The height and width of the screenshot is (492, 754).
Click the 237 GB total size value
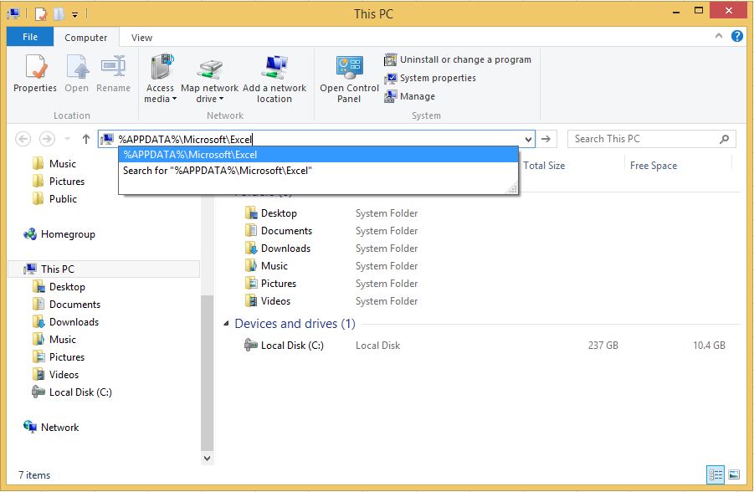click(x=603, y=346)
